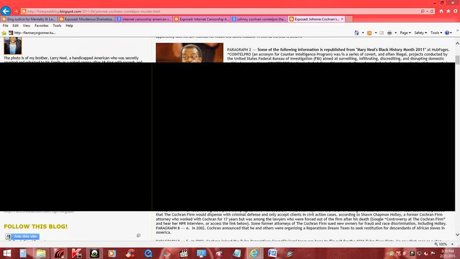Open the Page dropdown menu

pyautogui.click(x=405, y=33)
